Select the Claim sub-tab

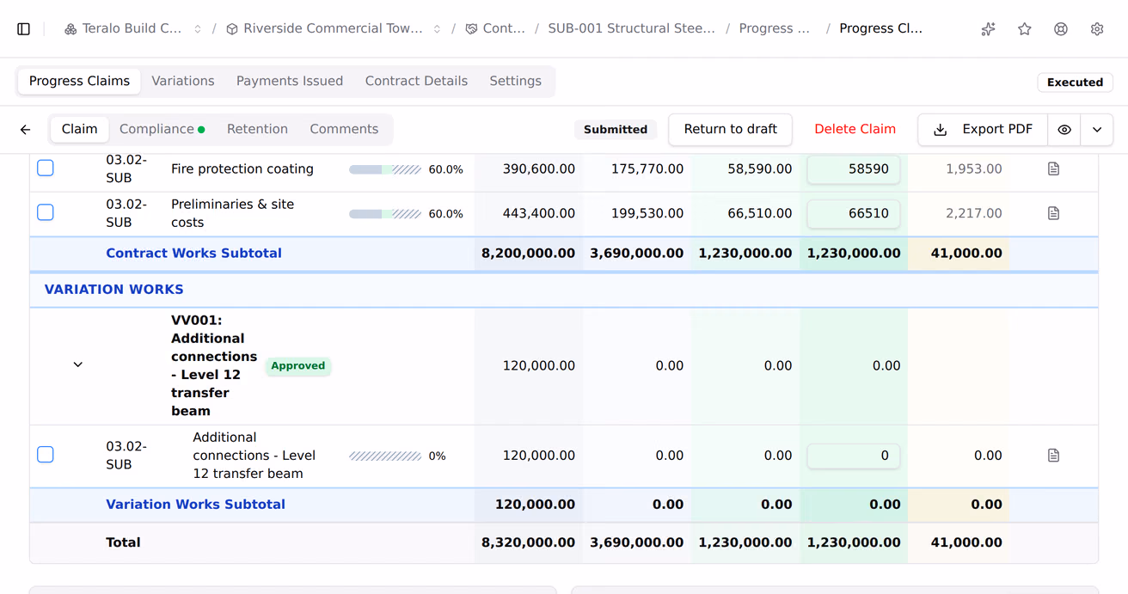click(79, 130)
